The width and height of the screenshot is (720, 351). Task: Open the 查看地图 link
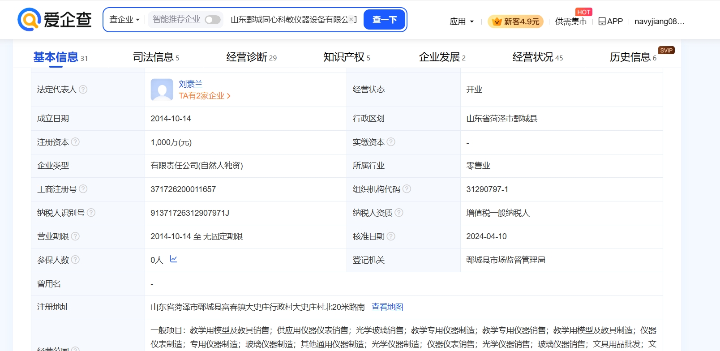click(387, 307)
